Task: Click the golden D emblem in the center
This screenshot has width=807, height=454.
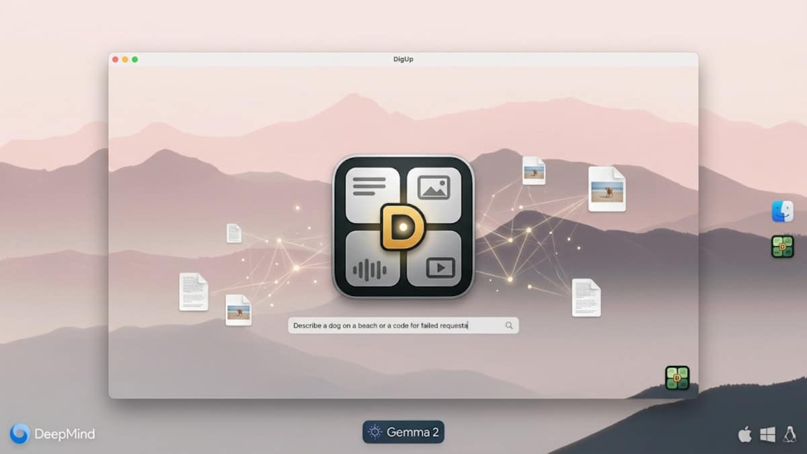Action: pos(403,227)
